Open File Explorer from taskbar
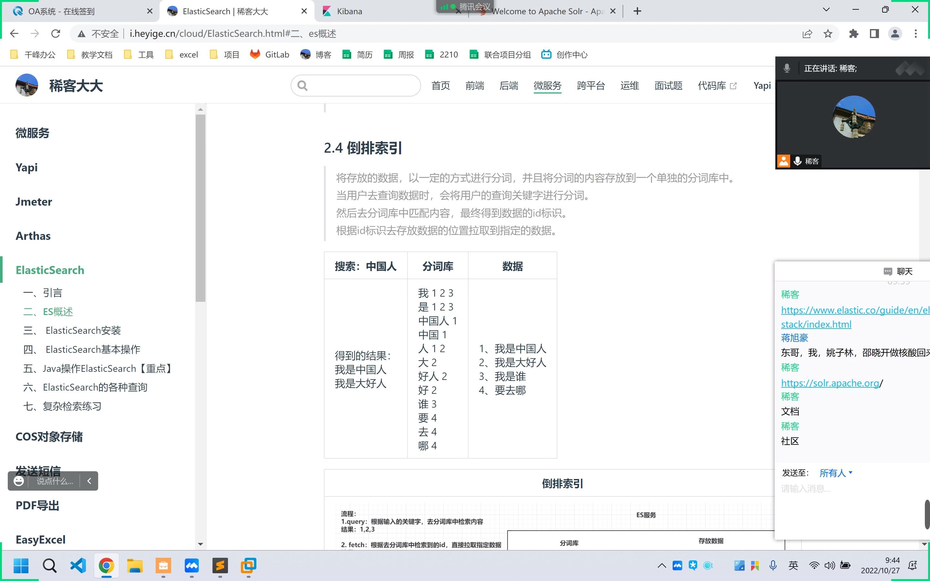930x581 pixels. coord(135,566)
